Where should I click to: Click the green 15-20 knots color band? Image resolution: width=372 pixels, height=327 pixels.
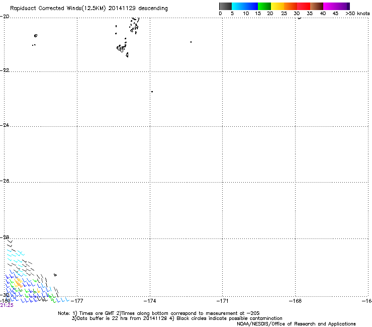[264, 6]
